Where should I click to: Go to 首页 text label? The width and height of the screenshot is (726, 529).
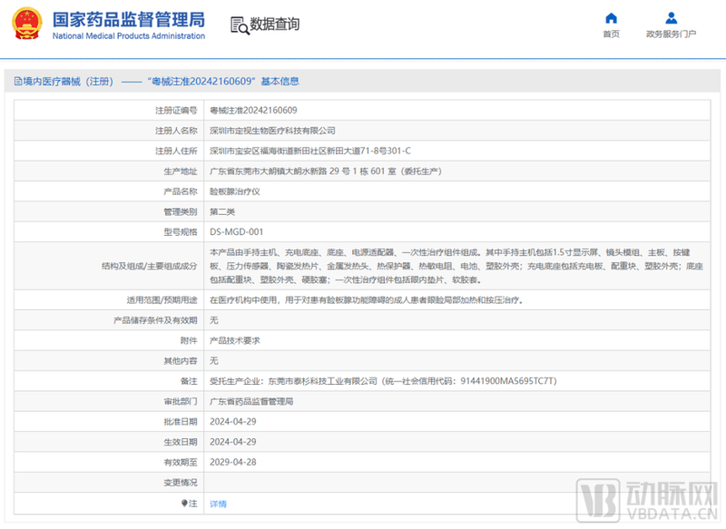coord(611,34)
